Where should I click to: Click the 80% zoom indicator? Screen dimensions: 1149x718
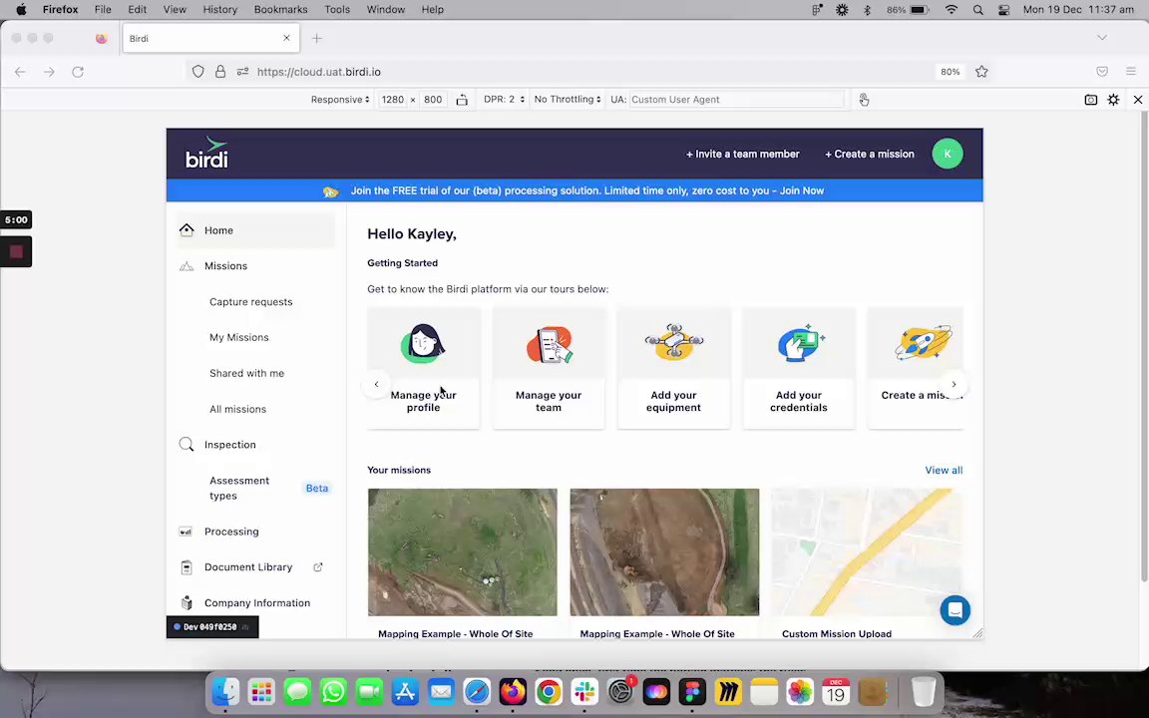[x=951, y=72]
